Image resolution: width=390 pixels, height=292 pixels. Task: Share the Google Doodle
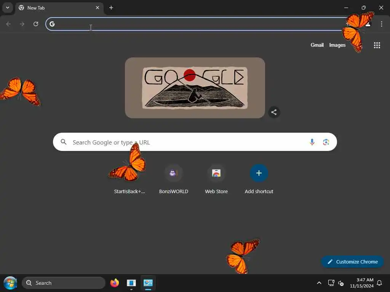point(274,112)
